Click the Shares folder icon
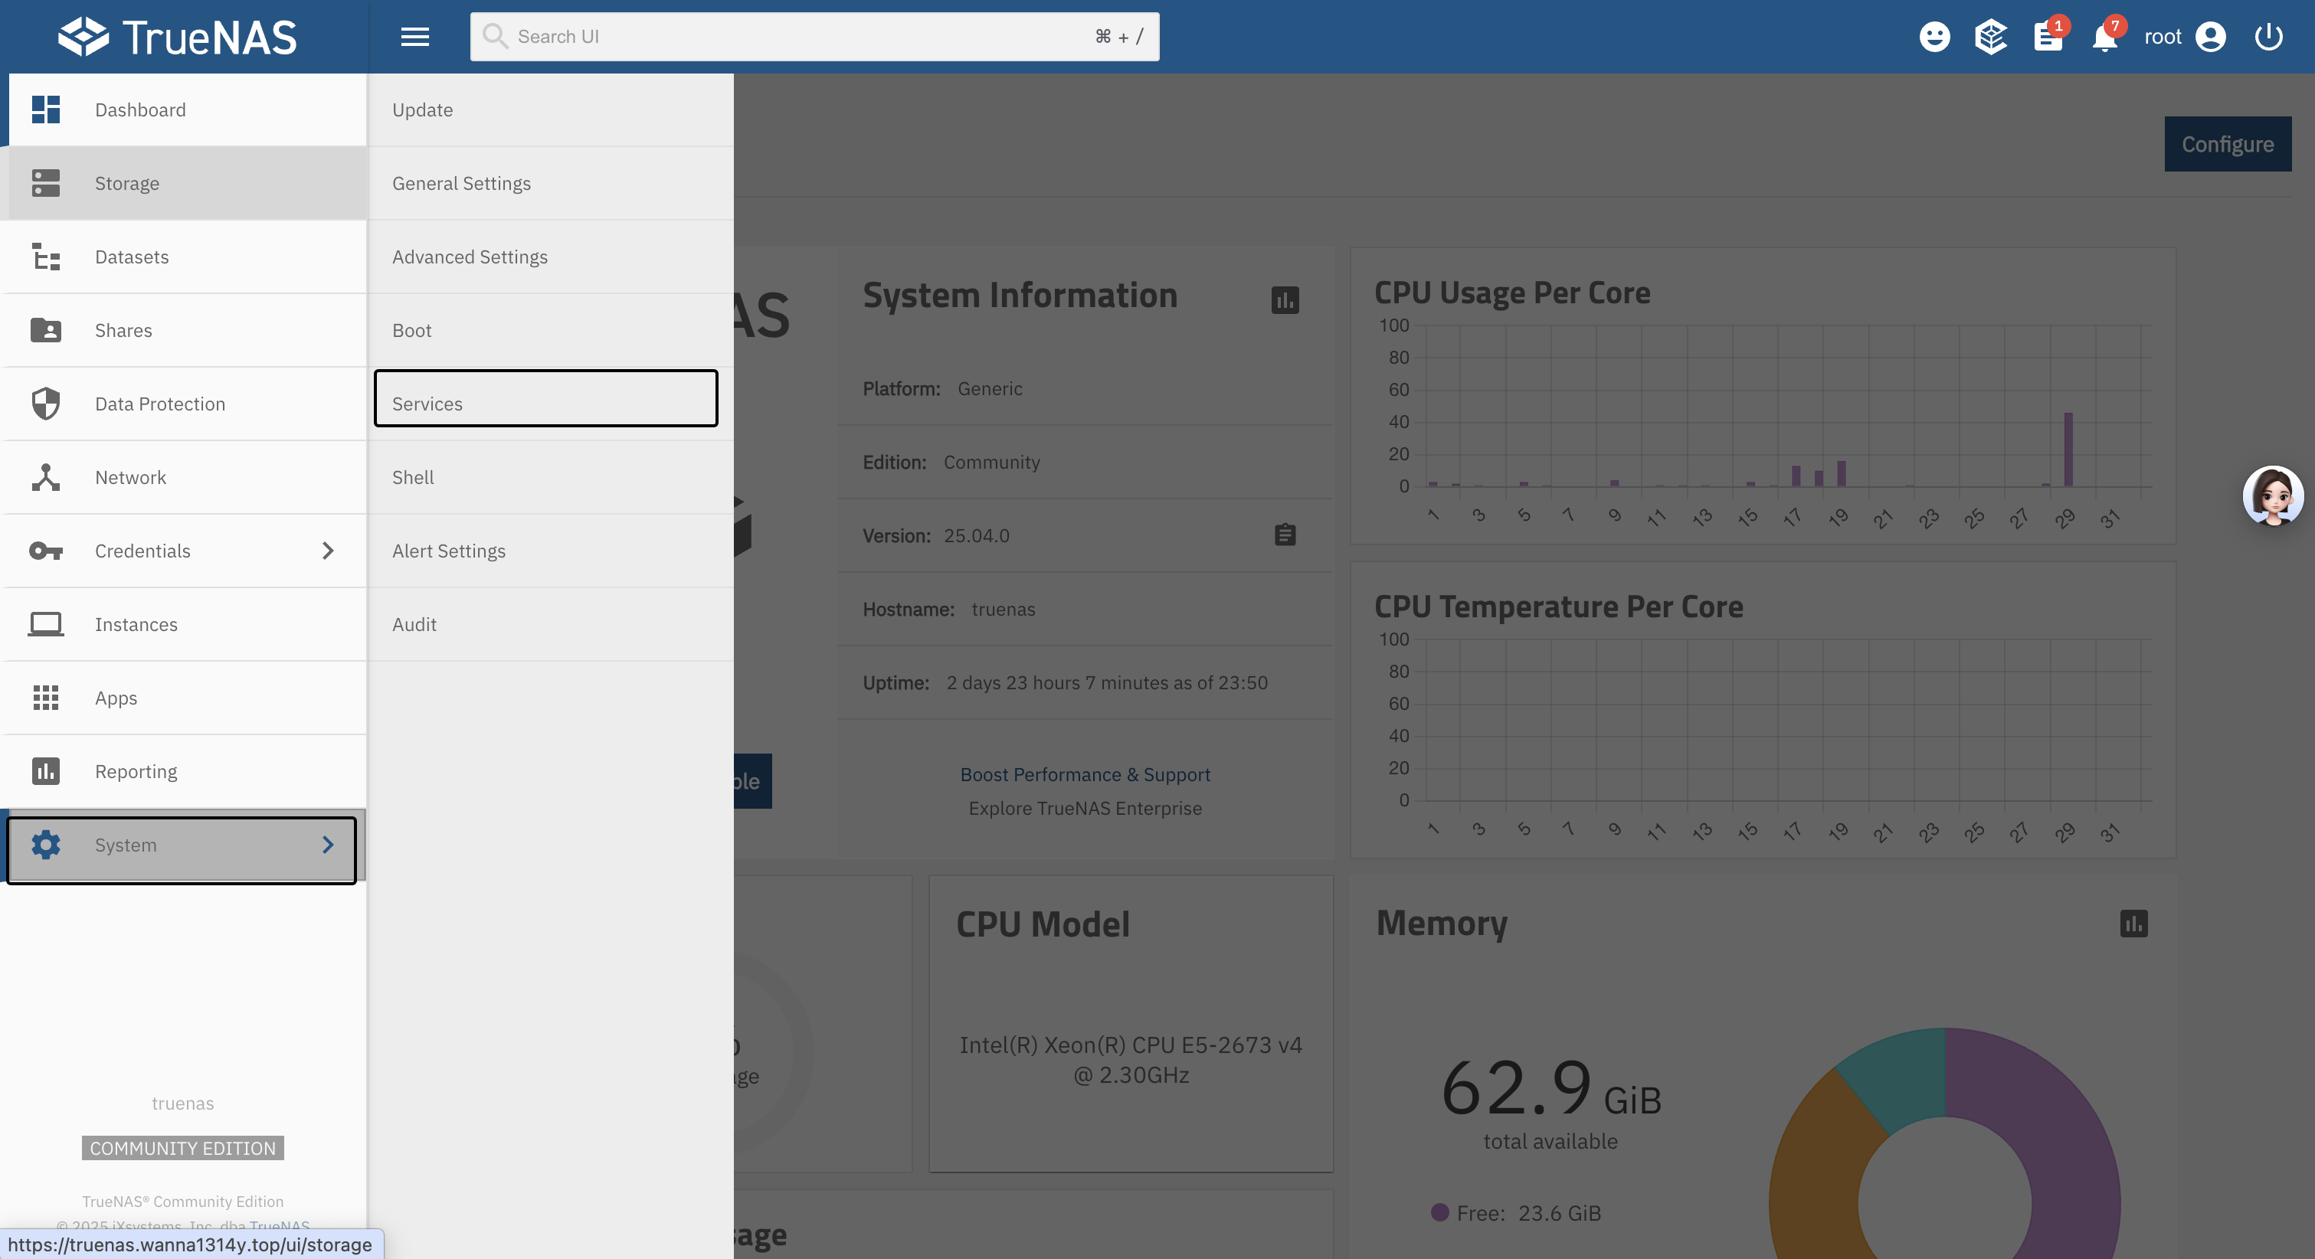The width and height of the screenshot is (2315, 1259). tap(46, 331)
